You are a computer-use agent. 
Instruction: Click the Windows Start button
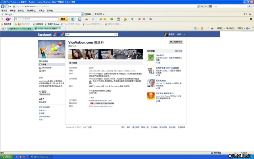point(6,157)
